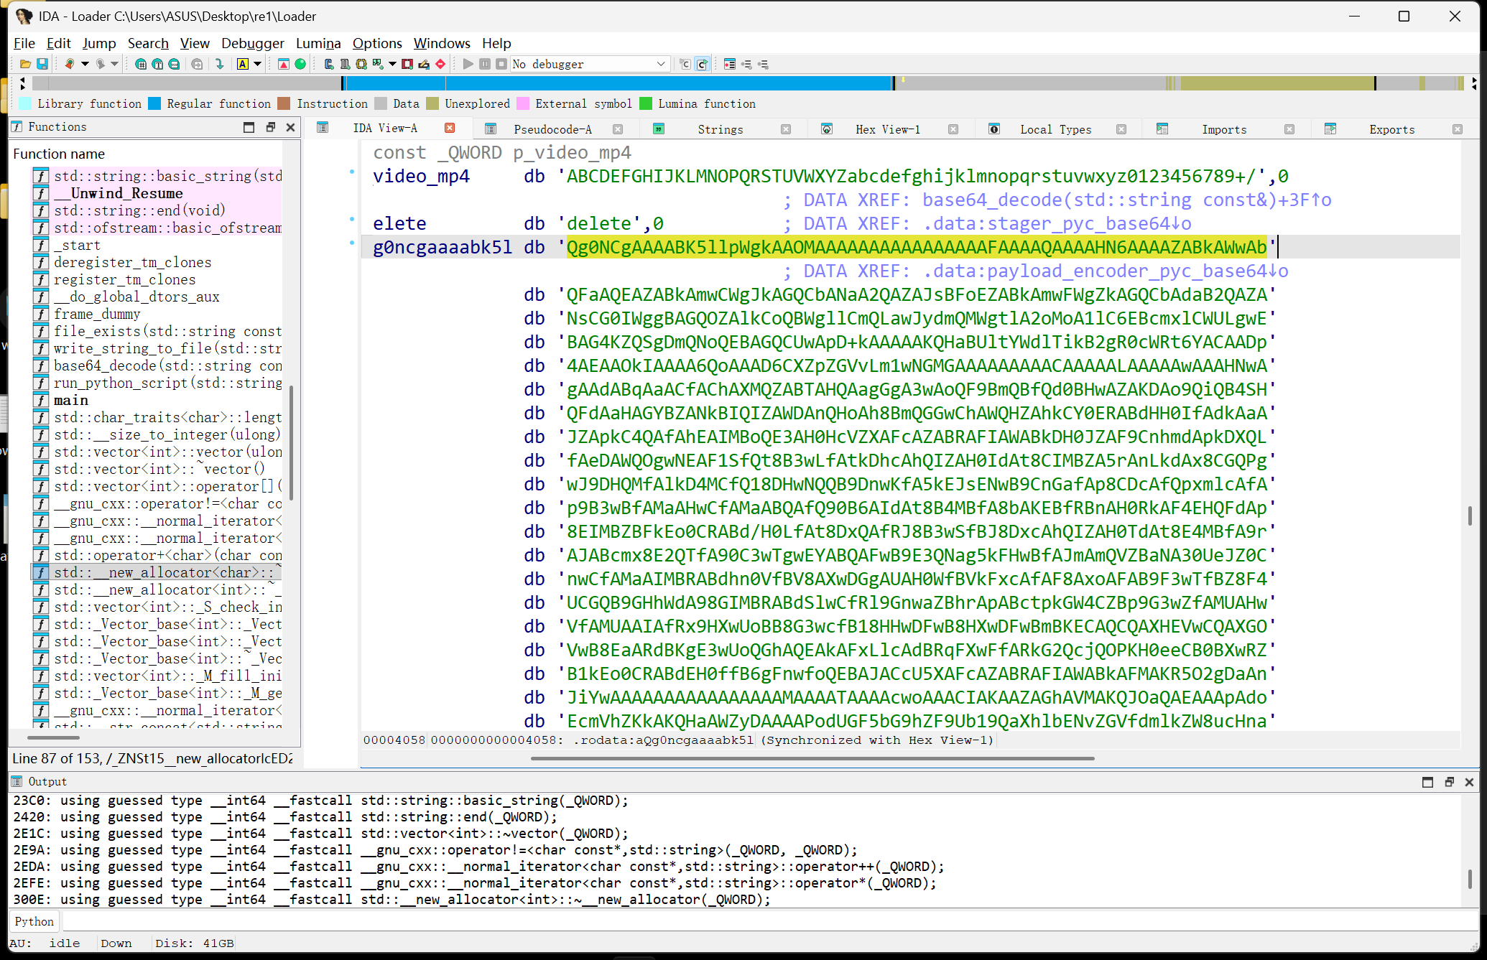Click the yellow text 'A' toolbar icon
The image size is (1487, 960).
pos(243,65)
